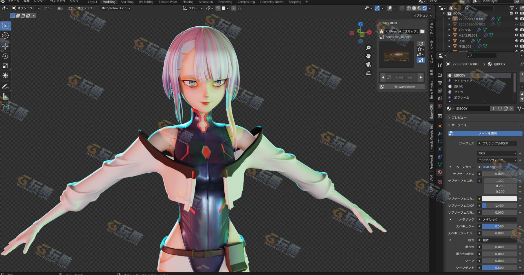Expand バックル outliner item
The height and width of the screenshot is (275, 524).
click(x=449, y=30)
